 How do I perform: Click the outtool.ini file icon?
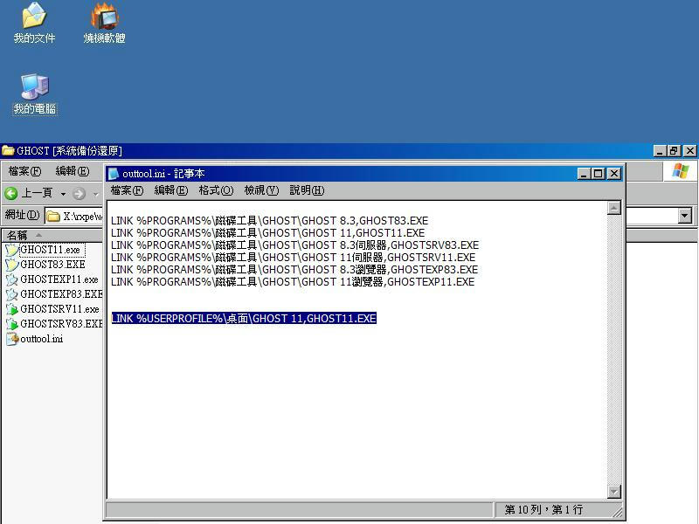(x=11, y=339)
